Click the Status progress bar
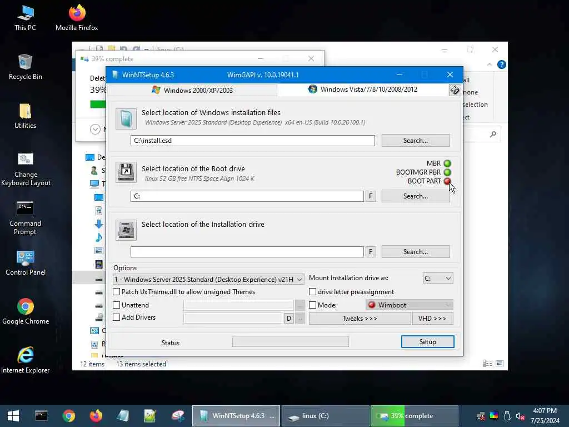 [290, 341]
